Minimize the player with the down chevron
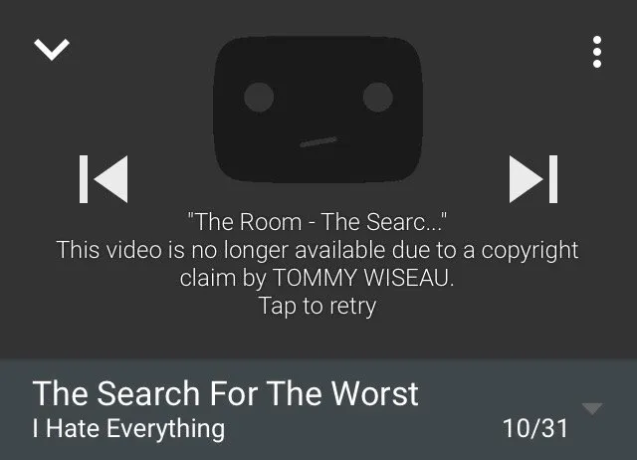637x460 pixels. [52, 49]
